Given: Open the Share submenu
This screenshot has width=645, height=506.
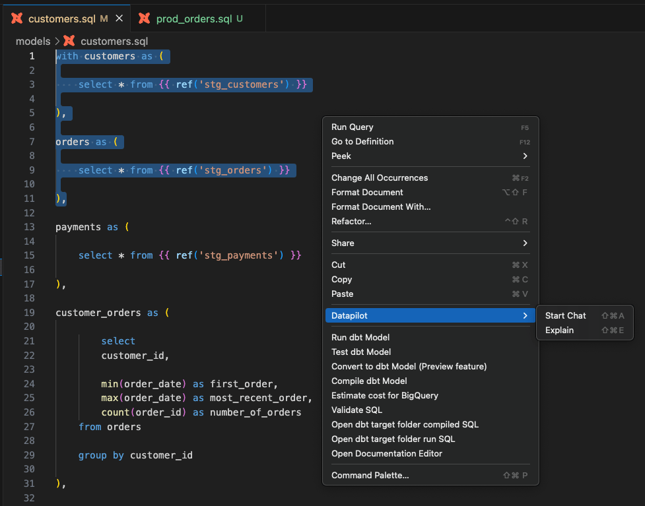Looking at the screenshot, I should pos(430,243).
